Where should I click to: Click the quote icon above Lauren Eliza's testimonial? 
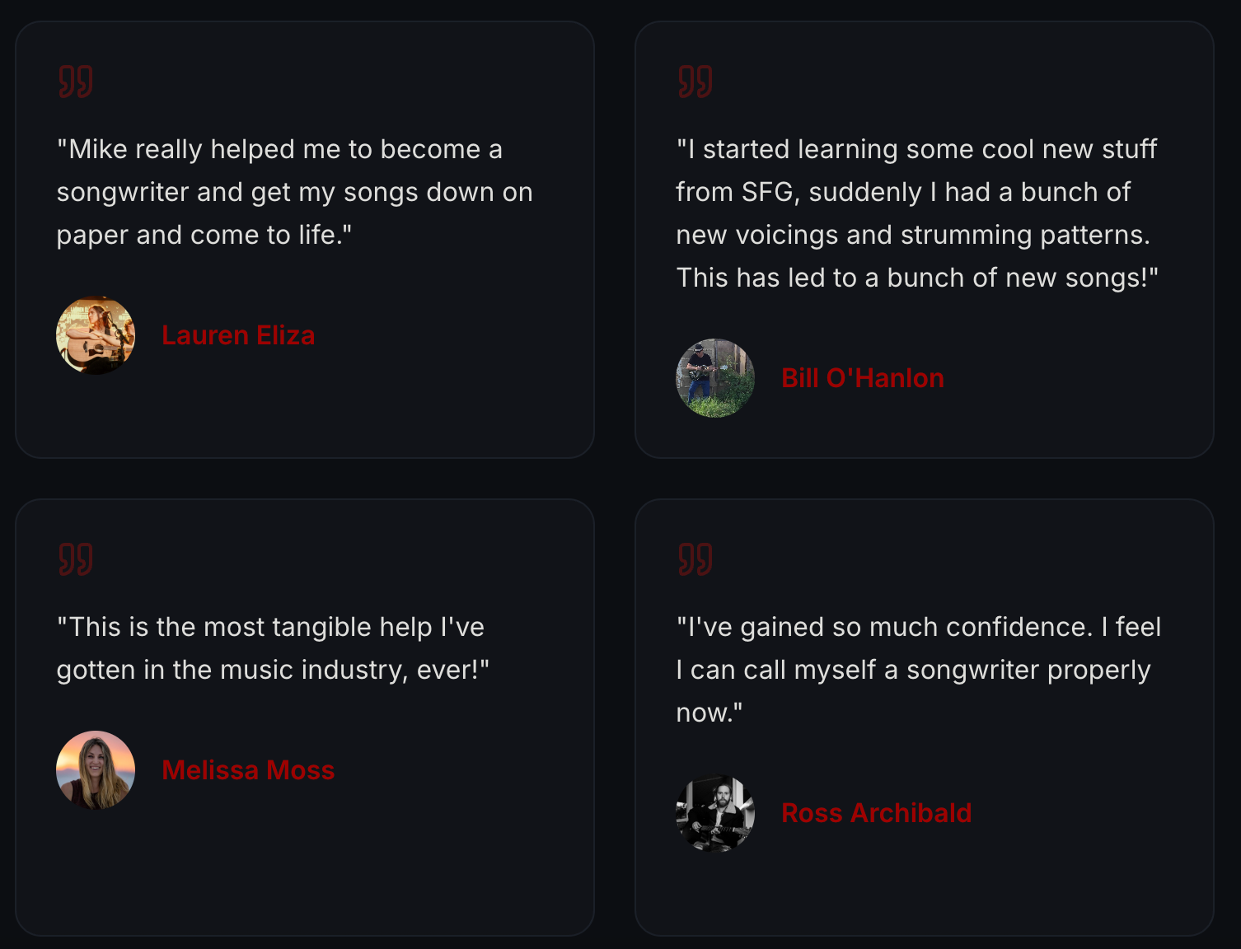pos(75,82)
